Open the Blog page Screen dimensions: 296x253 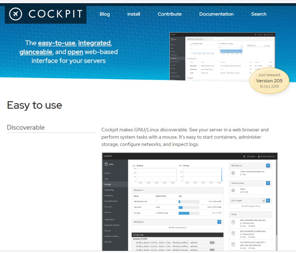(105, 14)
